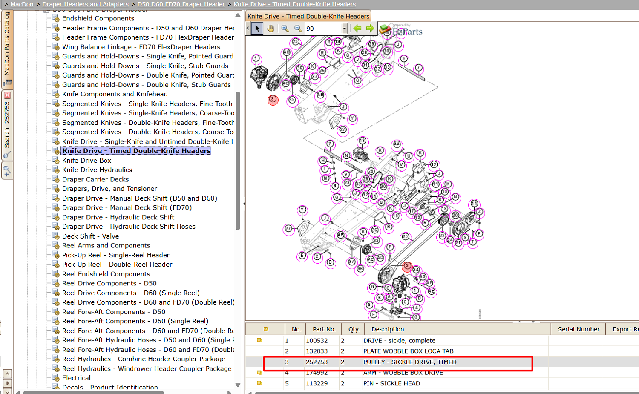The image size is (639, 394).
Task: Zoom in on the parts diagram
Action: click(x=285, y=29)
